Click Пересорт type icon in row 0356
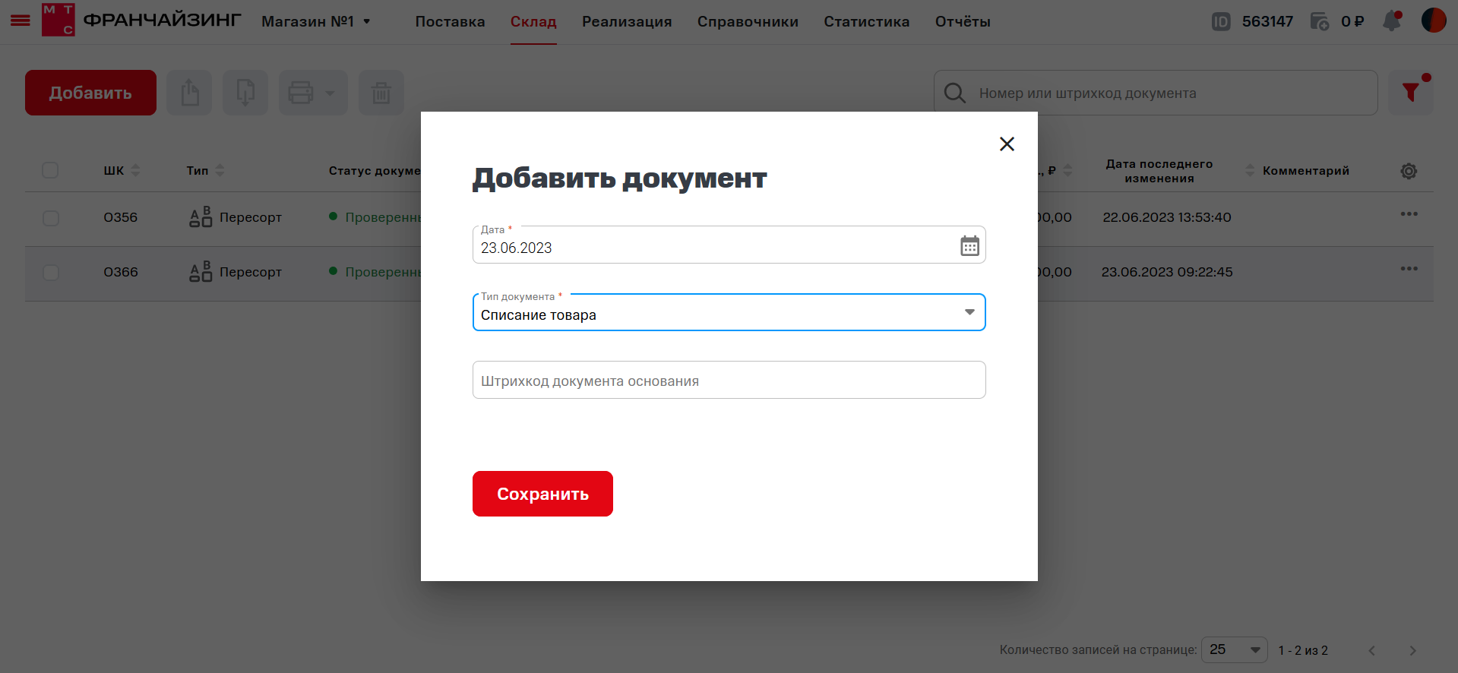This screenshot has height=673, width=1458. pyautogui.click(x=201, y=217)
